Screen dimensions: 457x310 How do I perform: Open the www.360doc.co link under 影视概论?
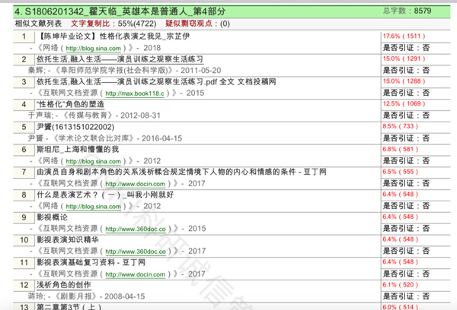(136, 229)
